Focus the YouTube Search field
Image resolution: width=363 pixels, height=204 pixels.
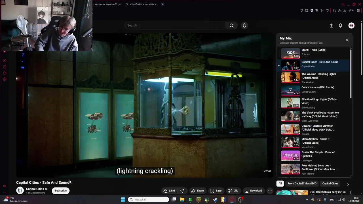pyautogui.click(x=175, y=25)
